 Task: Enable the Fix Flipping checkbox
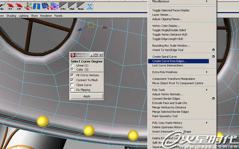(72, 90)
